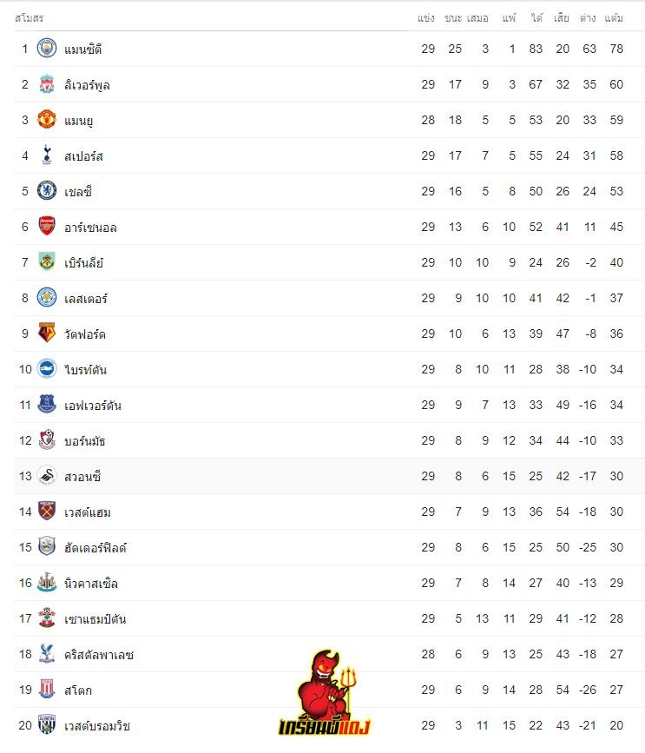The width and height of the screenshot is (645, 753).
Task: Select the highlighted สวอนซี table row
Action: (x=329, y=476)
